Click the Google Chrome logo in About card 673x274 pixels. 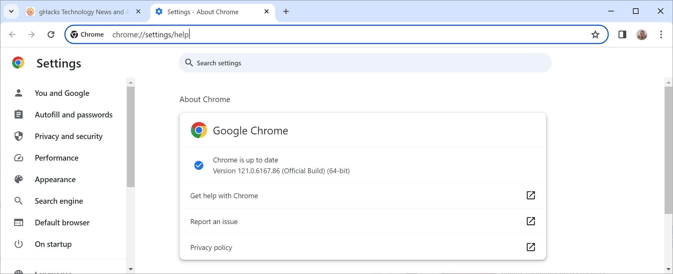point(199,130)
